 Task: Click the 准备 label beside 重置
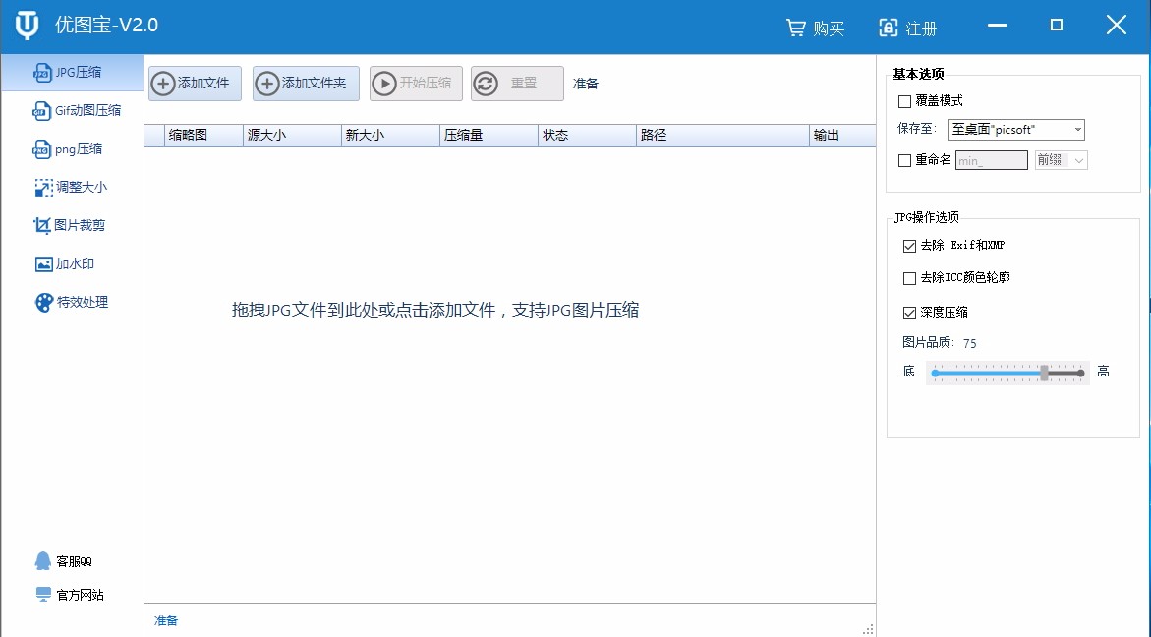click(586, 84)
